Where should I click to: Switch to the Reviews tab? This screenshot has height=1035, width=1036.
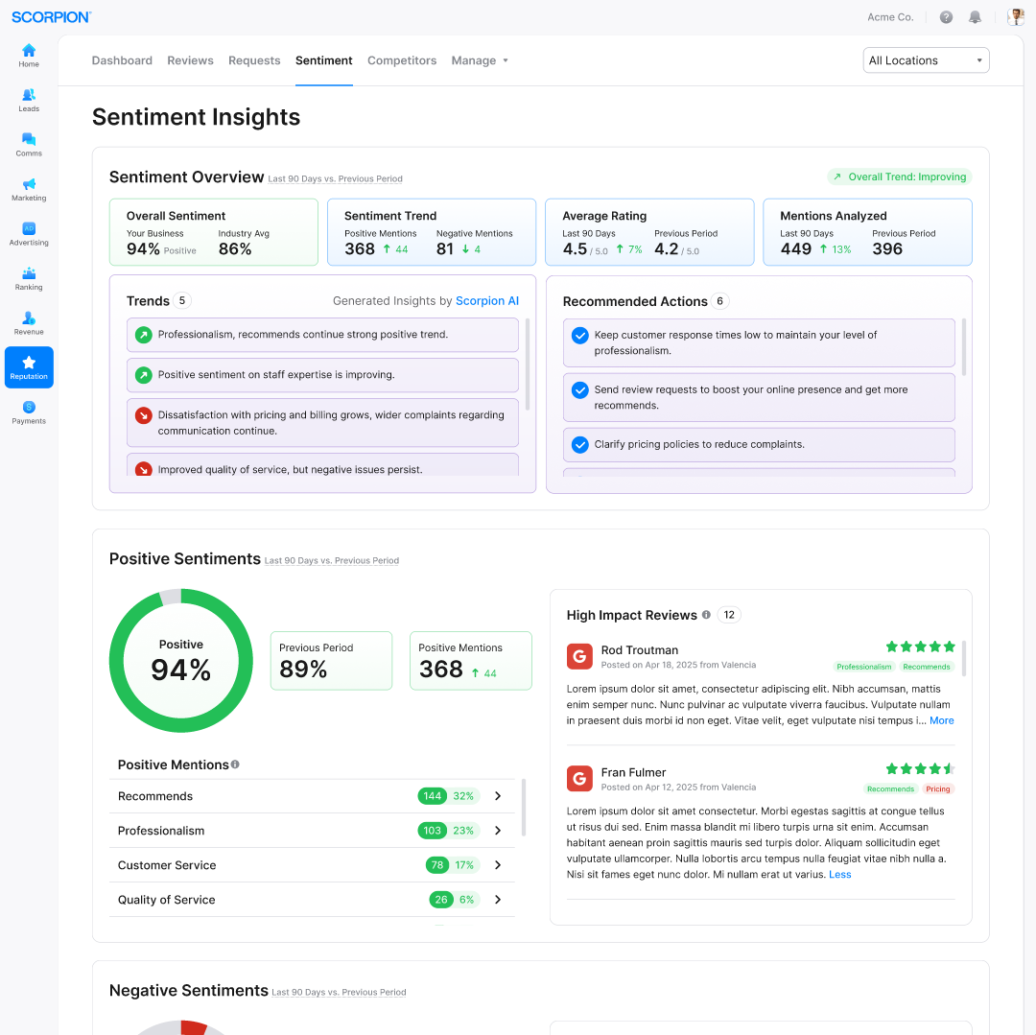pos(190,60)
